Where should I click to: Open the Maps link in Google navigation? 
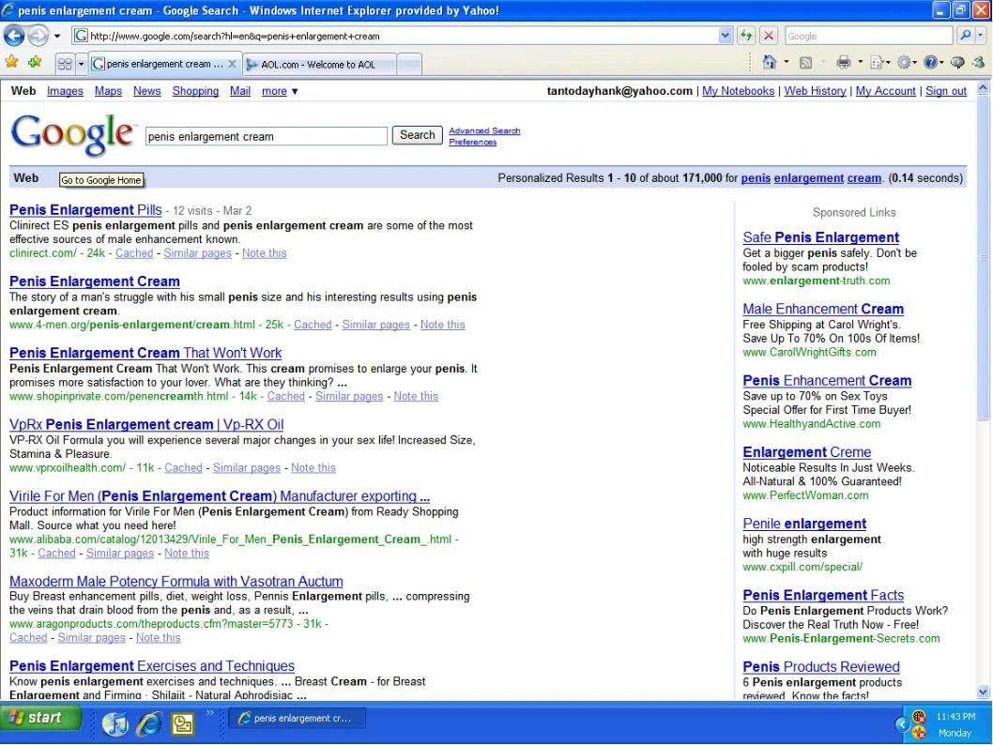pyautogui.click(x=108, y=91)
